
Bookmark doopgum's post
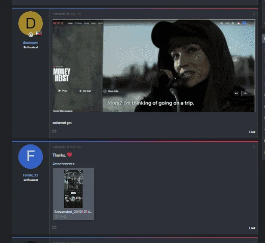click(254, 14)
